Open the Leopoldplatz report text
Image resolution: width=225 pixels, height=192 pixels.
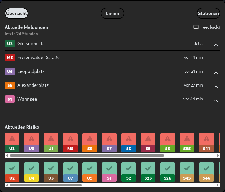pyautogui.click(x=31, y=71)
